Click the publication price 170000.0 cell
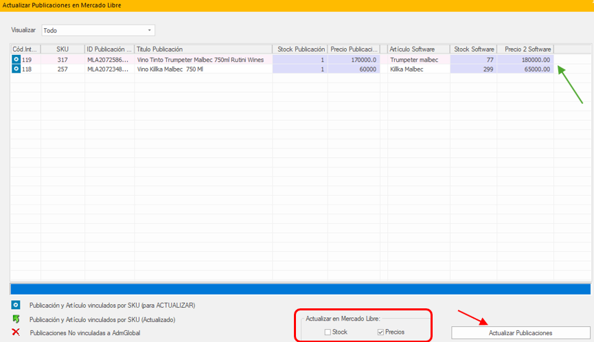Viewport: 594px width, 342px height. coord(354,60)
